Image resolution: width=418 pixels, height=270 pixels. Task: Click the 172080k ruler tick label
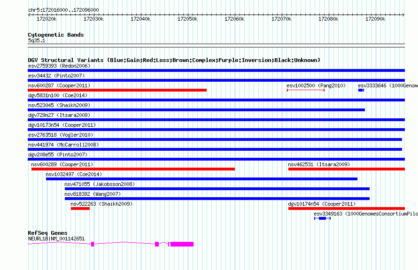pos(328,19)
